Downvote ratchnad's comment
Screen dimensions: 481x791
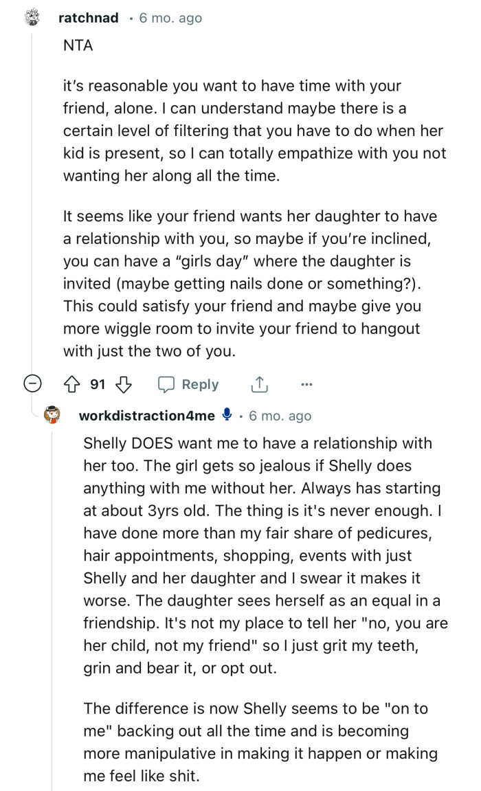coord(123,385)
